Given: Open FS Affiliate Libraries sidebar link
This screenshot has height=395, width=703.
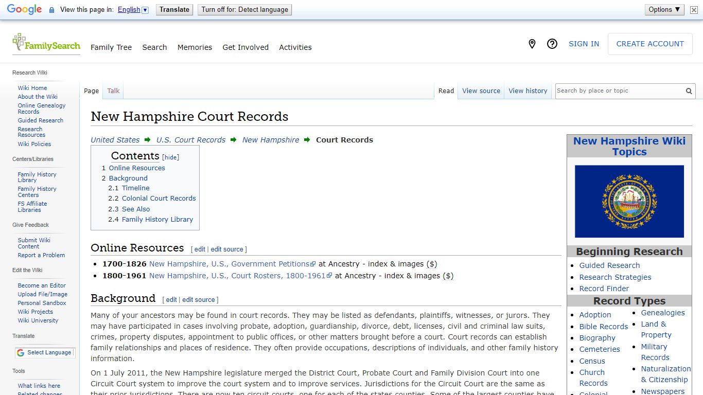Looking at the screenshot, I should coord(32,207).
